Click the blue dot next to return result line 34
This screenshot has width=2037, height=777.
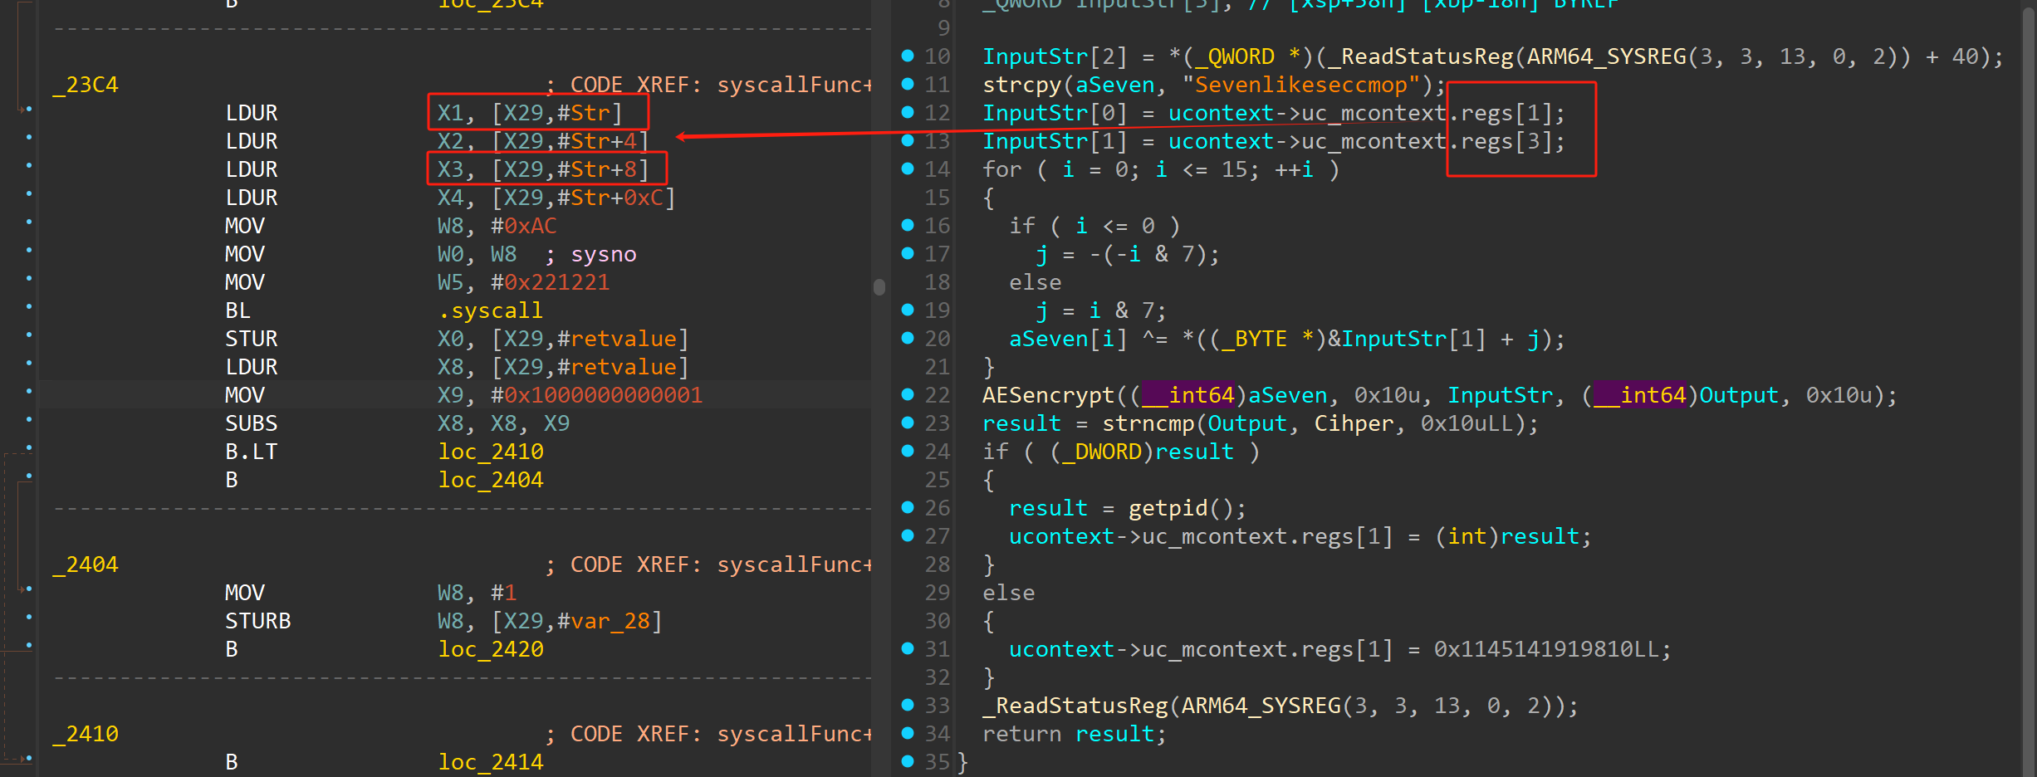point(907,733)
